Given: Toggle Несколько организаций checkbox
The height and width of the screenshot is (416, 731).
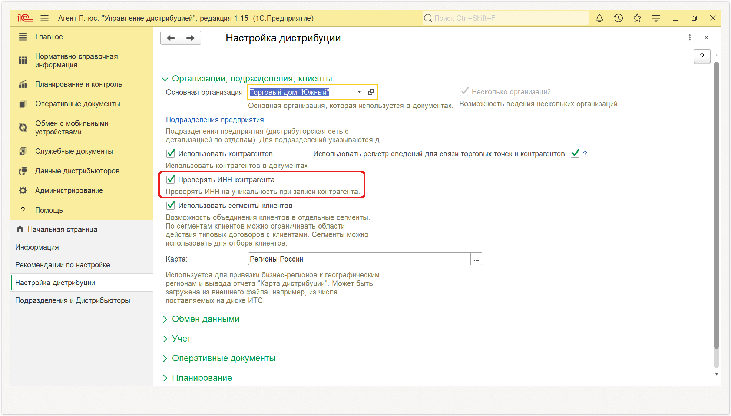Looking at the screenshot, I should tap(464, 91).
